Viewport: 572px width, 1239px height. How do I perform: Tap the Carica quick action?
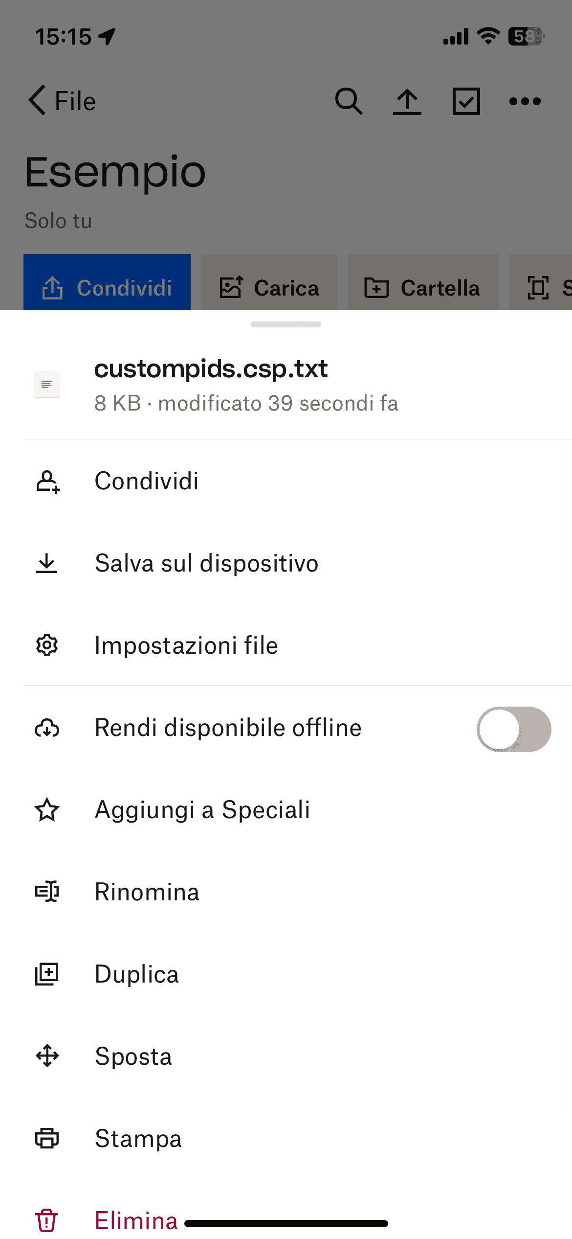269,288
